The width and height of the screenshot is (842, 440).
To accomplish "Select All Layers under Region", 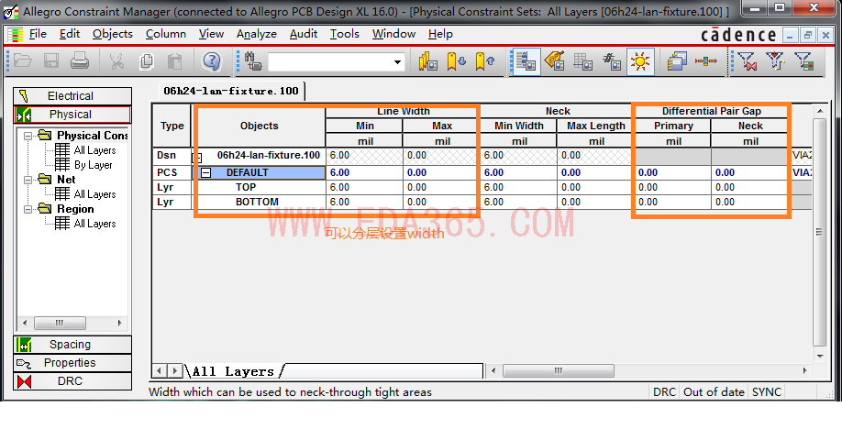I will click(94, 224).
